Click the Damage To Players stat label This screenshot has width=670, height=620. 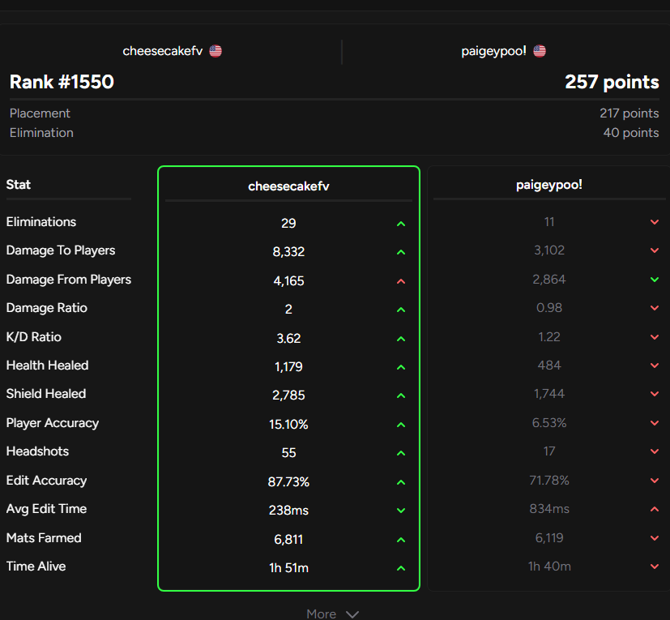[61, 250]
